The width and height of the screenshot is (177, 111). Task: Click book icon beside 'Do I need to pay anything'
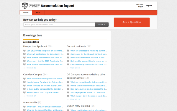[68, 61]
